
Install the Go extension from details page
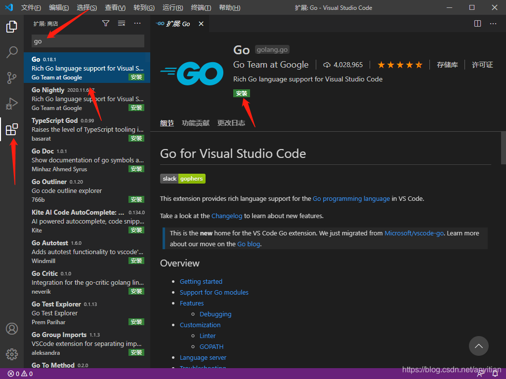242,93
